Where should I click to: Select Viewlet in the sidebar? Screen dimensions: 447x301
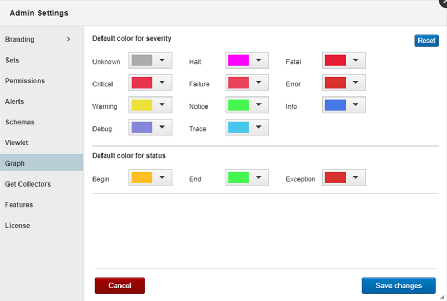(x=42, y=143)
